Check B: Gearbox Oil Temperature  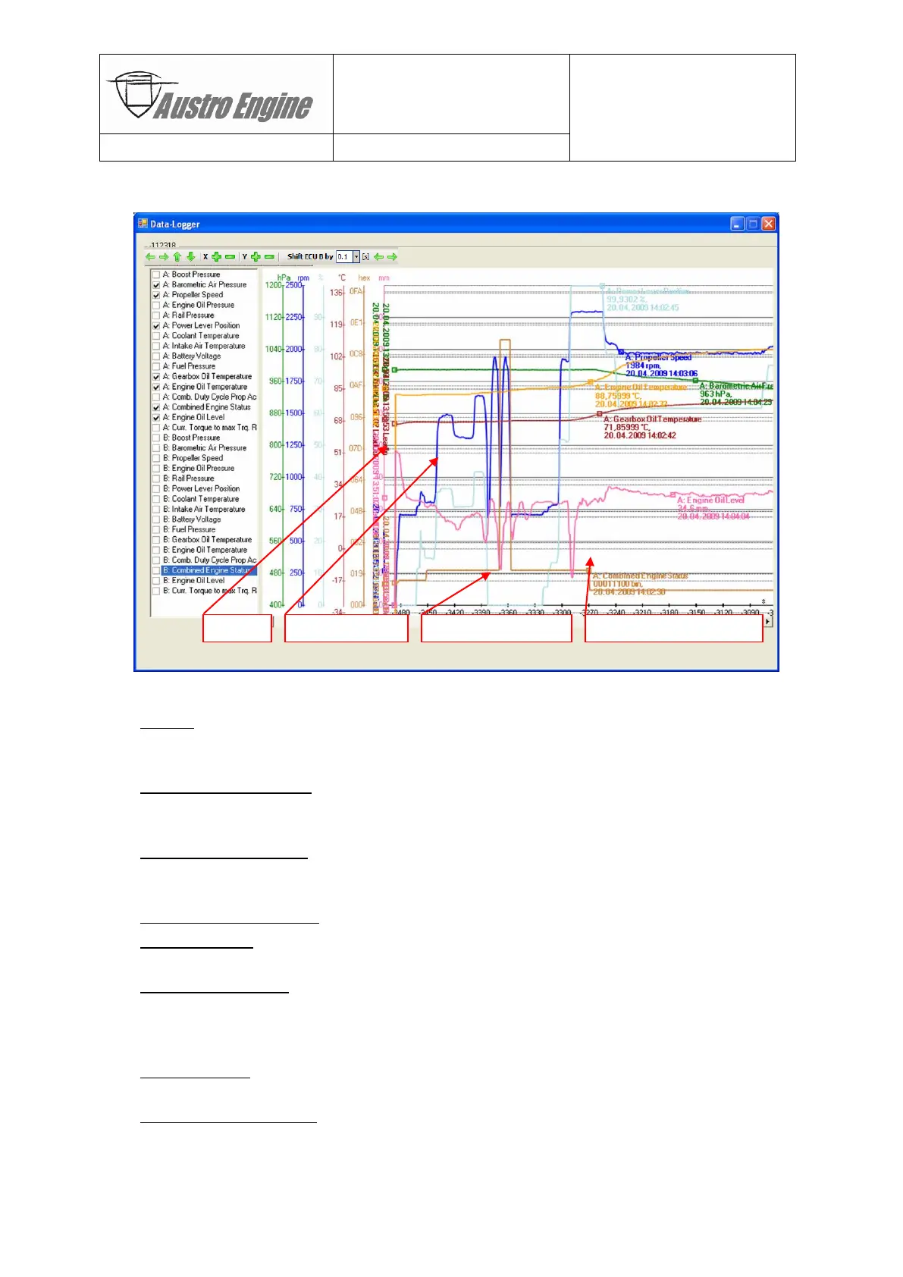[156, 540]
